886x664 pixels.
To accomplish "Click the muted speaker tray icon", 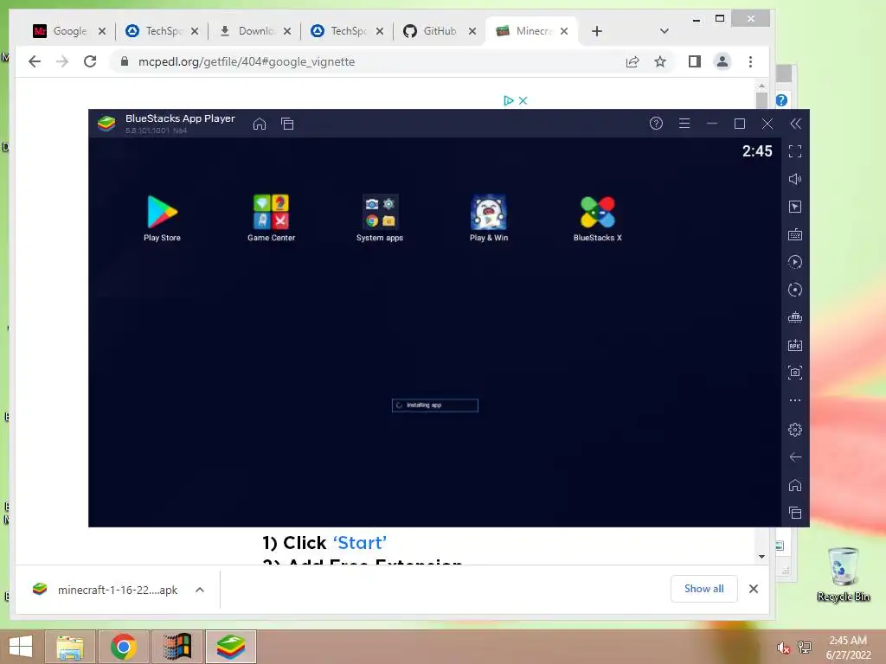I will click(783, 648).
